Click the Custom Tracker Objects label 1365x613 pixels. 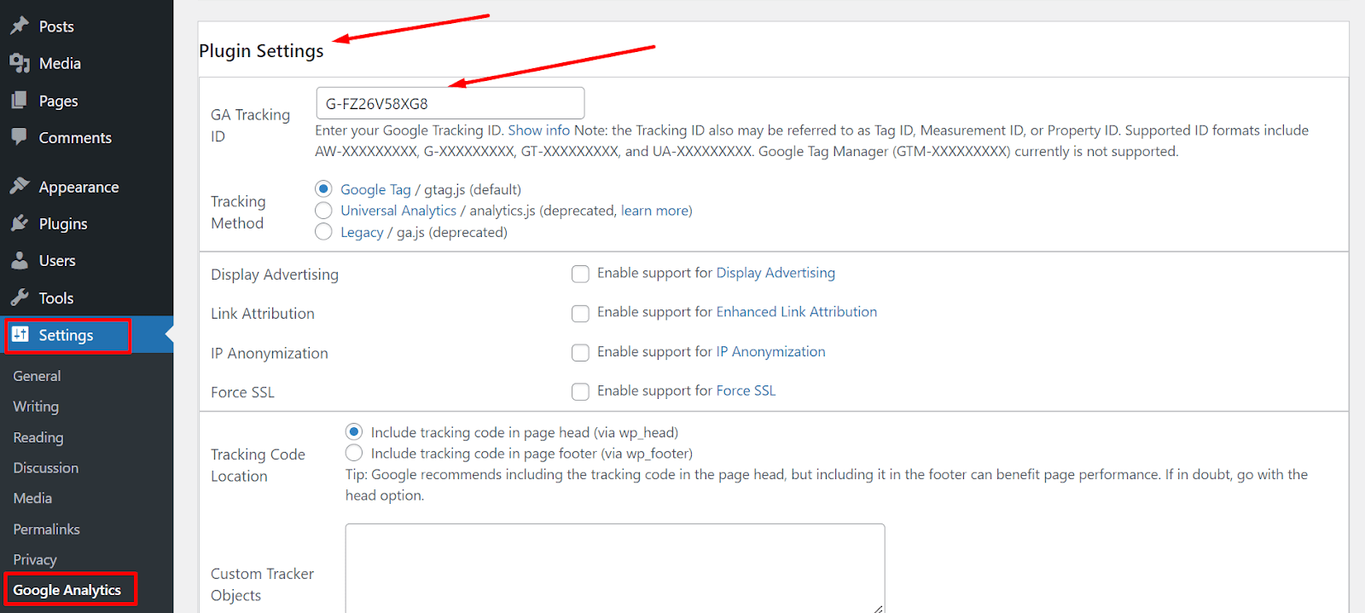click(262, 585)
